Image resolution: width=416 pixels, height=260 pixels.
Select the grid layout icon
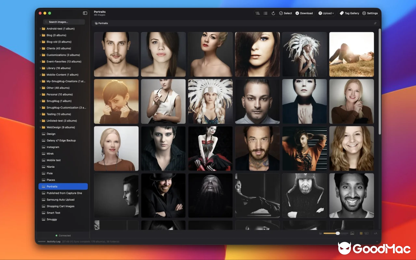click(361, 233)
